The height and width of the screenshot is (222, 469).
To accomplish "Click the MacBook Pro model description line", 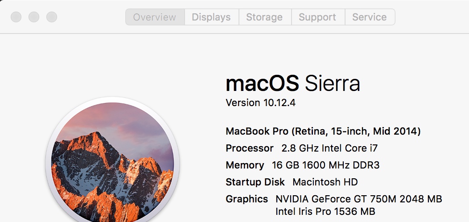I will [323, 132].
